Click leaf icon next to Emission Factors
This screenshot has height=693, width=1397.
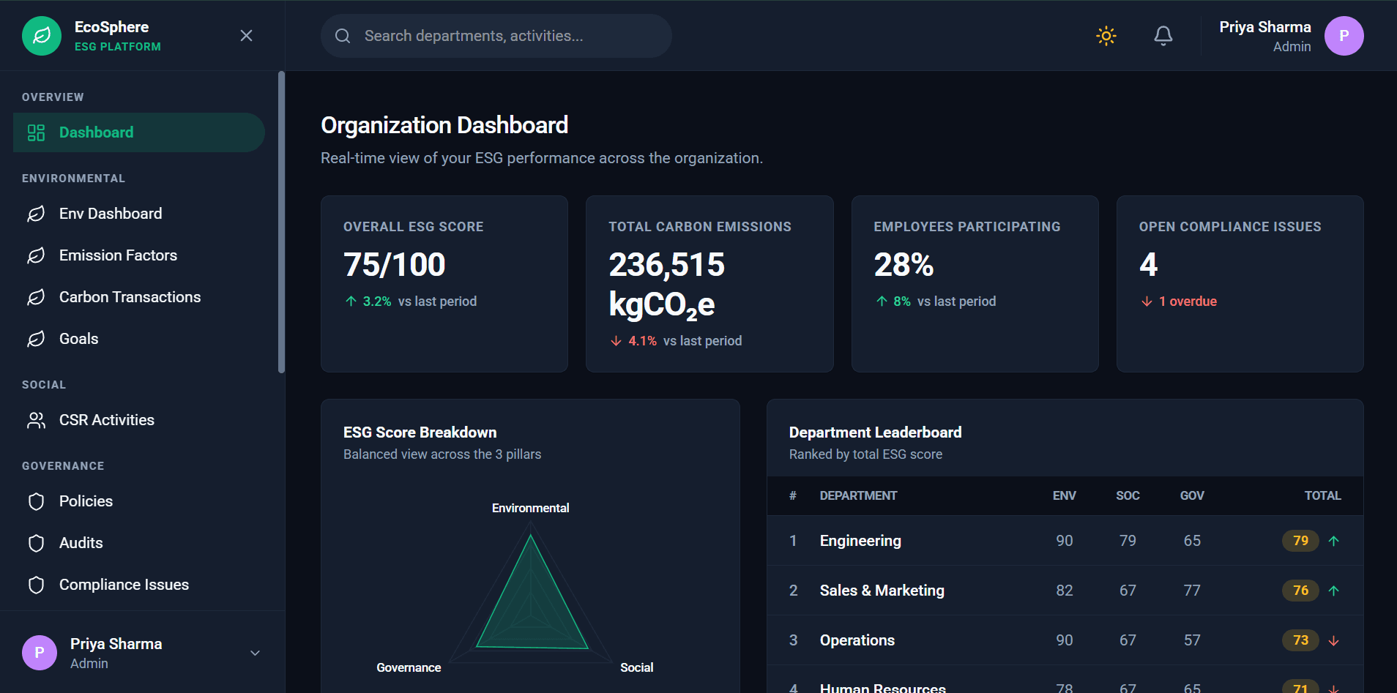(x=36, y=255)
